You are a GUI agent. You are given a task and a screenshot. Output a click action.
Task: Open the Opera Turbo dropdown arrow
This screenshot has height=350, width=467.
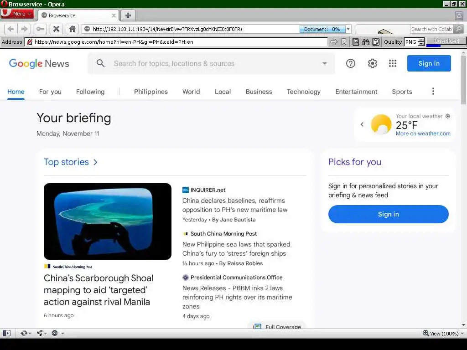click(62, 333)
